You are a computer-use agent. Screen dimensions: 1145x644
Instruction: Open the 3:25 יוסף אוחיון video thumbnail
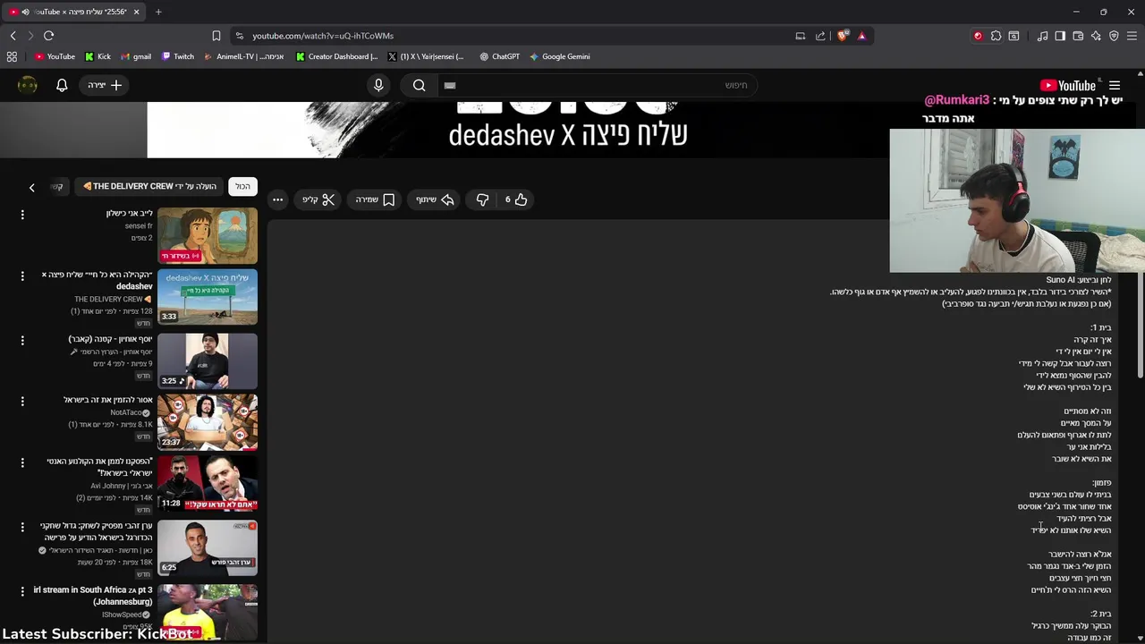208,361
